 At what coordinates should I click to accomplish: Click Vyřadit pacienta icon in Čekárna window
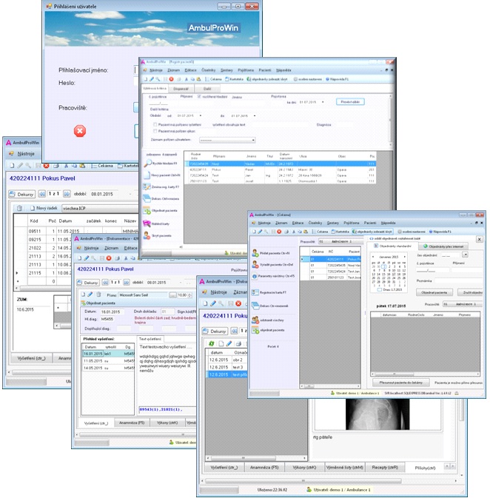tap(255, 264)
